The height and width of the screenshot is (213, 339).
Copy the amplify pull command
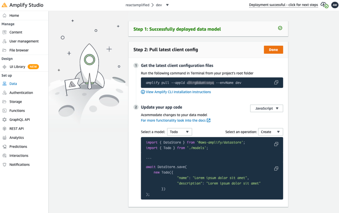(x=276, y=82)
